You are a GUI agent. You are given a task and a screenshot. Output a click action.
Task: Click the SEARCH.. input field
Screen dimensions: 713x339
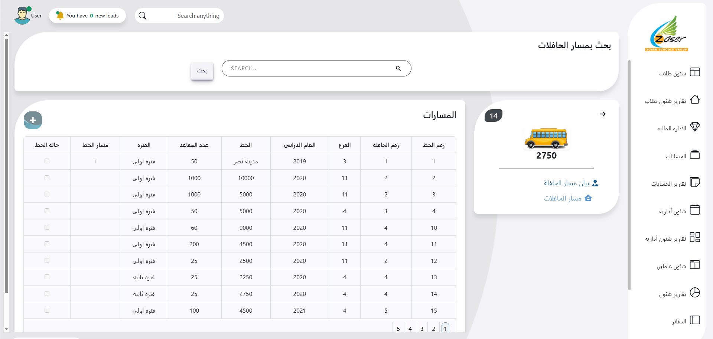coord(308,68)
